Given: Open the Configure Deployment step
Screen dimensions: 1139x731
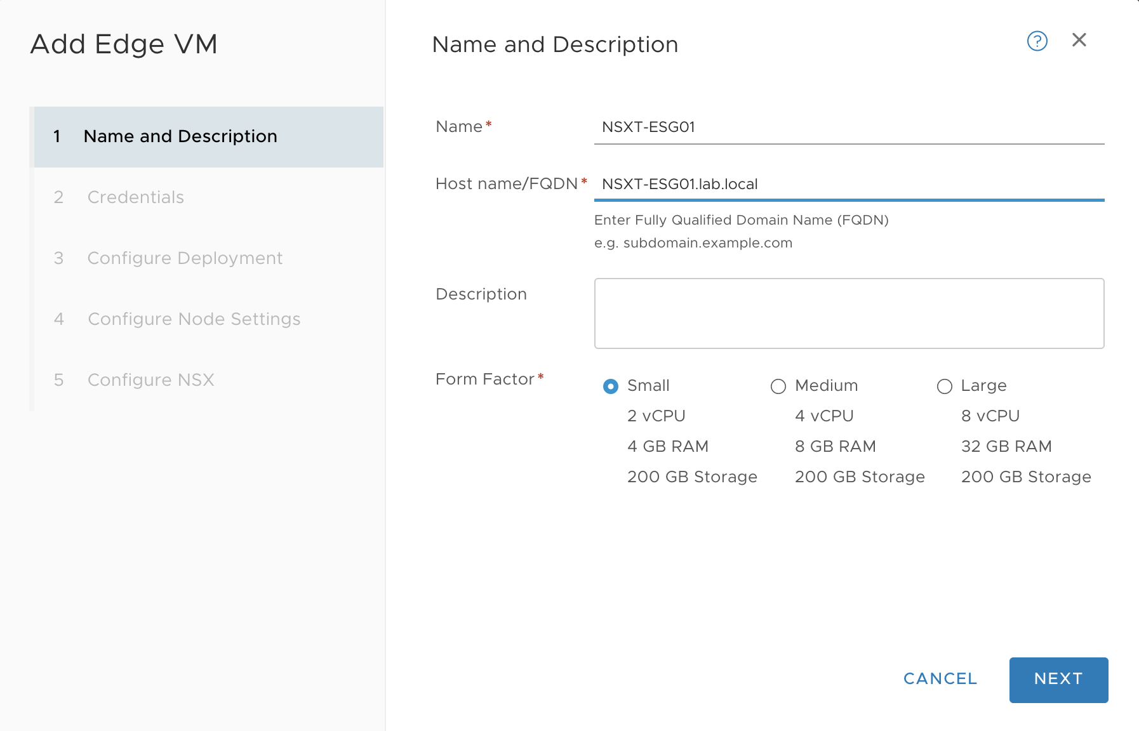Looking at the screenshot, I should click(209, 258).
